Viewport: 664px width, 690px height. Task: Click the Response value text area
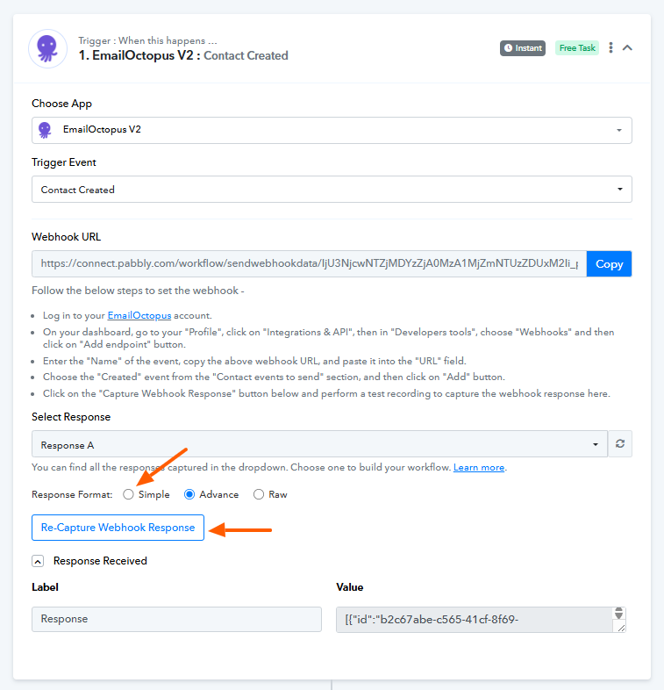pyautogui.click(x=474, y=619)
